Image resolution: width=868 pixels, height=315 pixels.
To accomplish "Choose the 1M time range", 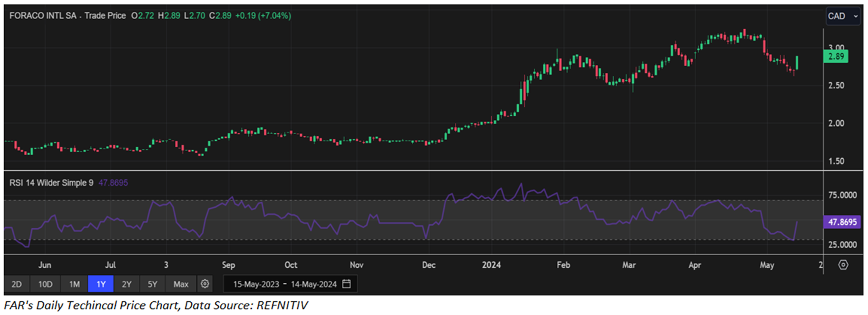I will pyautogui.click(x=75, y=283).
